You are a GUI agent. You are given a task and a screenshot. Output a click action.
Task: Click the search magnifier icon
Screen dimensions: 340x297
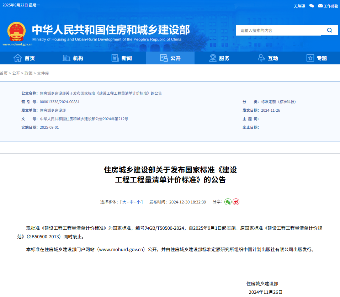[x=329, y=30]
